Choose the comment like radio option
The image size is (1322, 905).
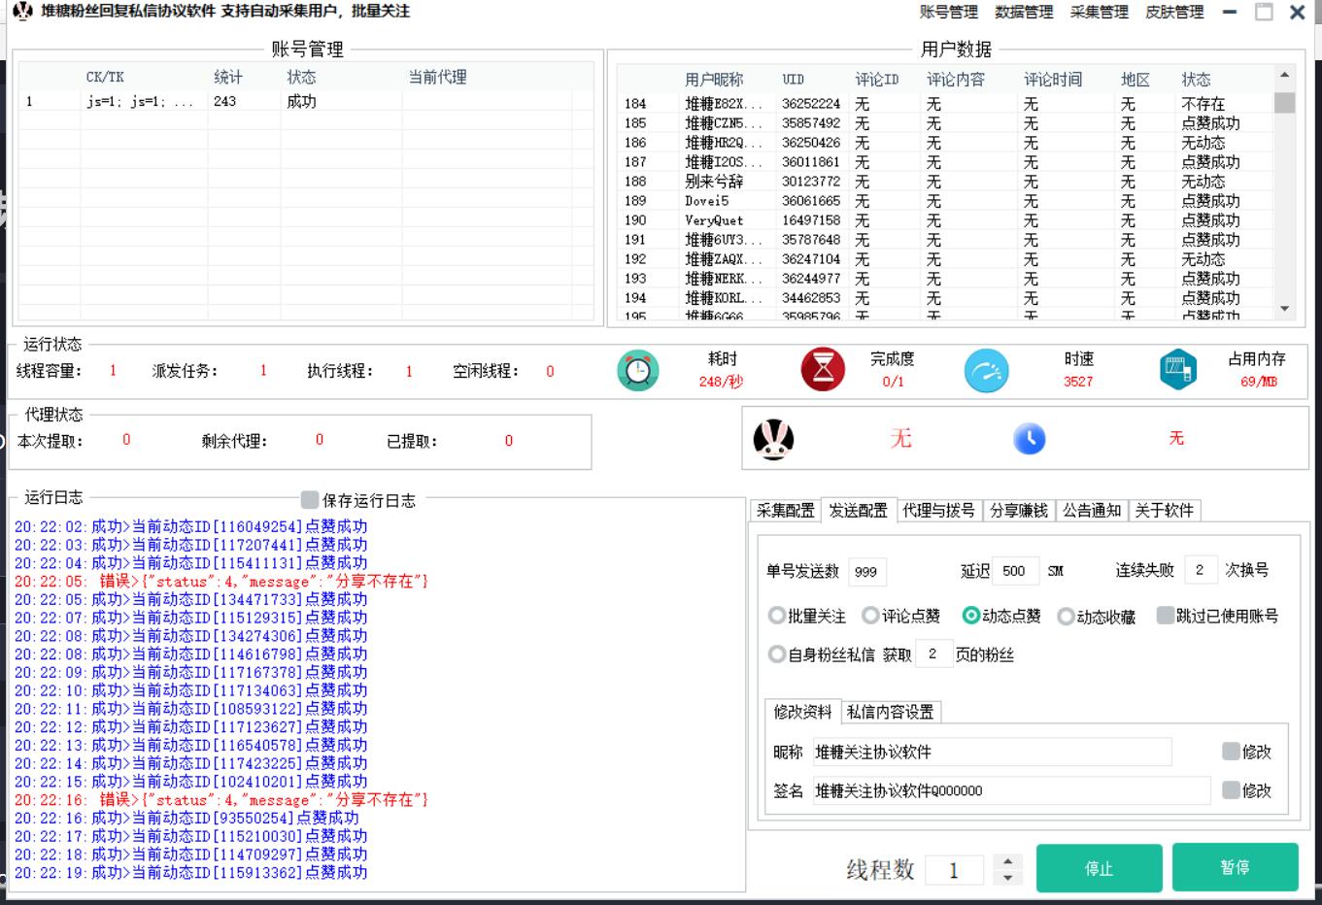click(x=871, y=616)
